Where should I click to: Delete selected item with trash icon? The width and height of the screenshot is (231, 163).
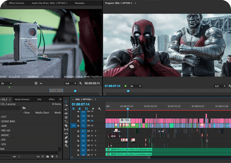tap(57, 156)
